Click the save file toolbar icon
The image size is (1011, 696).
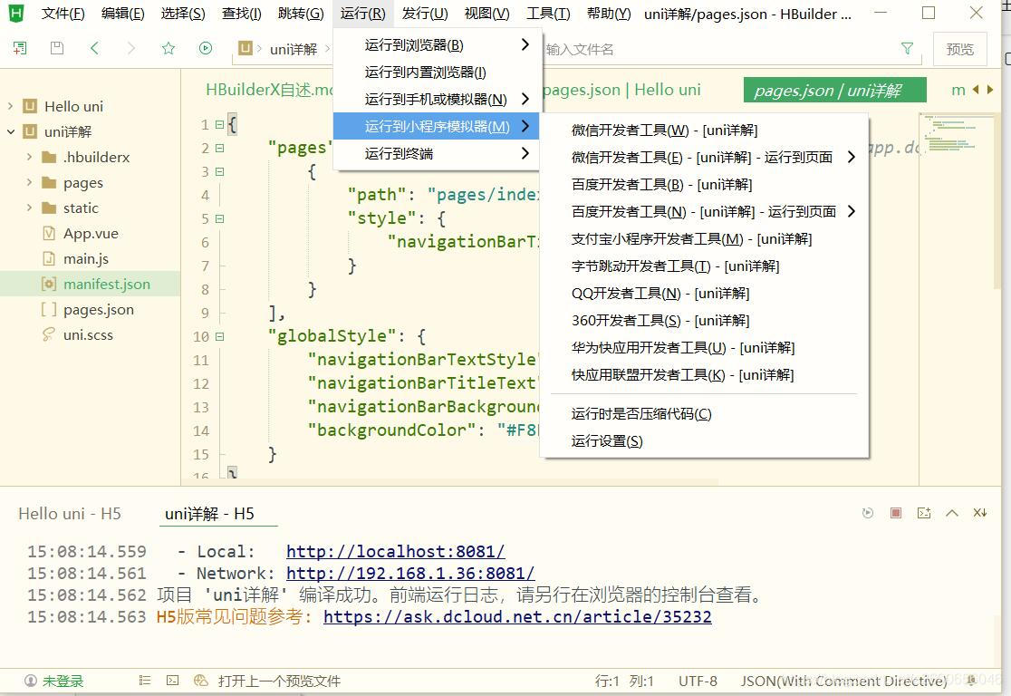tap(57, 48)
